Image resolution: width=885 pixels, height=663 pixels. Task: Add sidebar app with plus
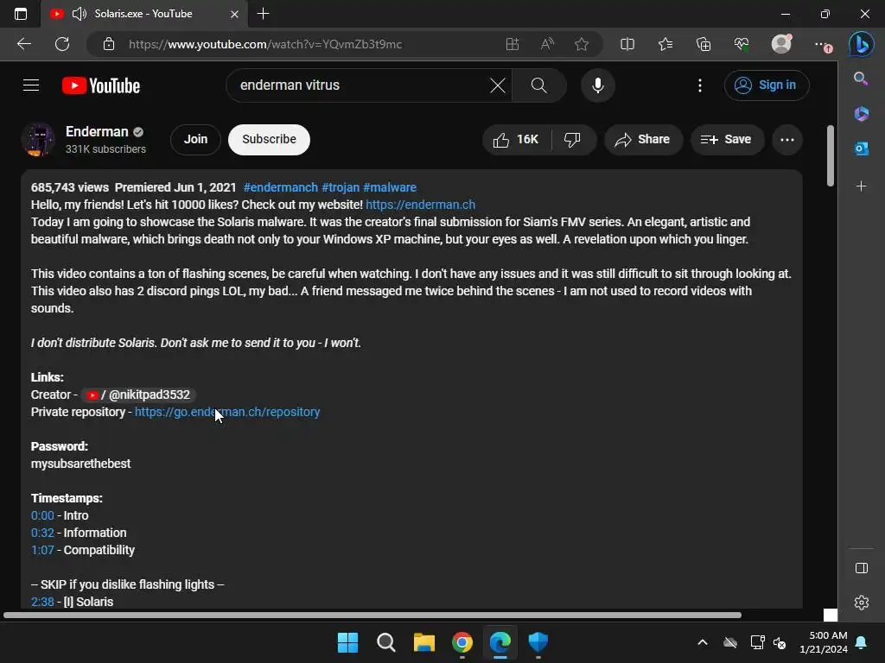coord(862,186)
